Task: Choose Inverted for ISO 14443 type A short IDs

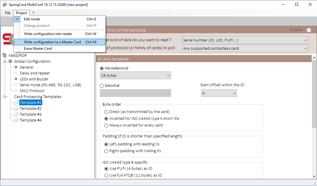Action: [106, 119]
